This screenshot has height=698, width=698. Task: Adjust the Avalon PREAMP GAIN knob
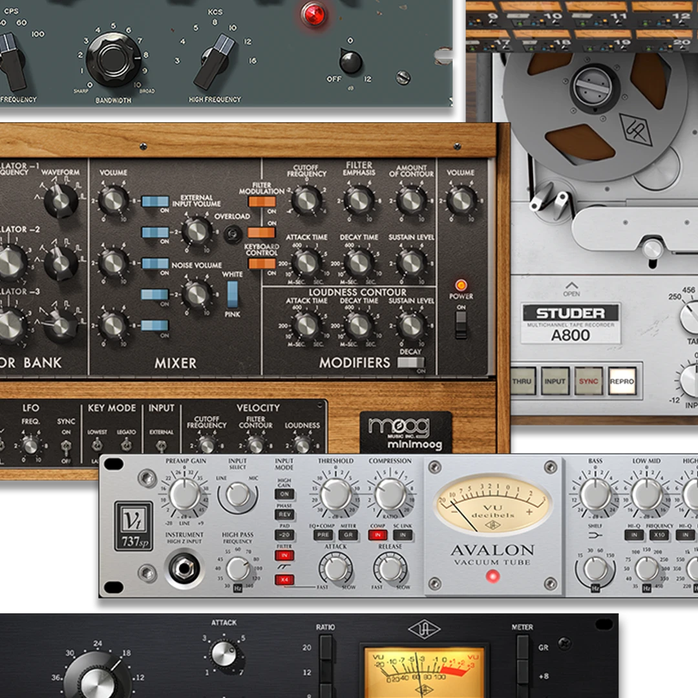pos(185,494)
